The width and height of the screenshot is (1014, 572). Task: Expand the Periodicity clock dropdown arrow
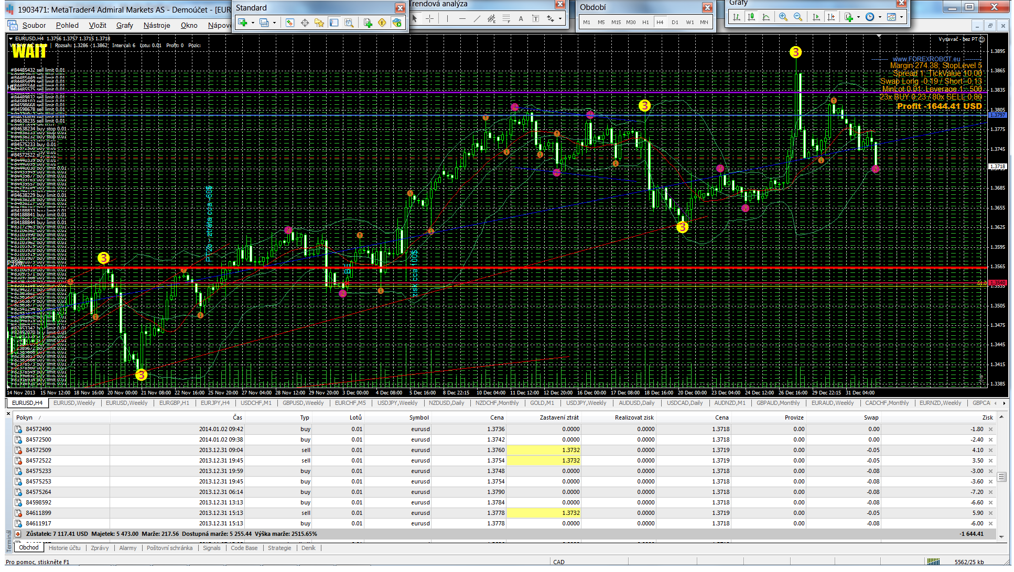point(880,17)
